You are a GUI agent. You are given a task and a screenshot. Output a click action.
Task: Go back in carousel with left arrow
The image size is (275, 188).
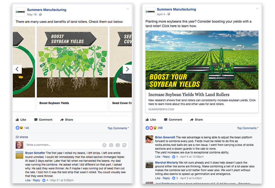pos(17,69)
